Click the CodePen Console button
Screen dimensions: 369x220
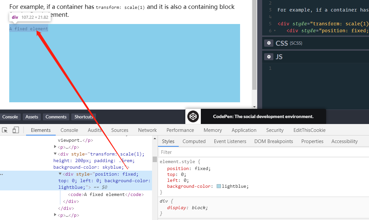[x=10, y=117]
